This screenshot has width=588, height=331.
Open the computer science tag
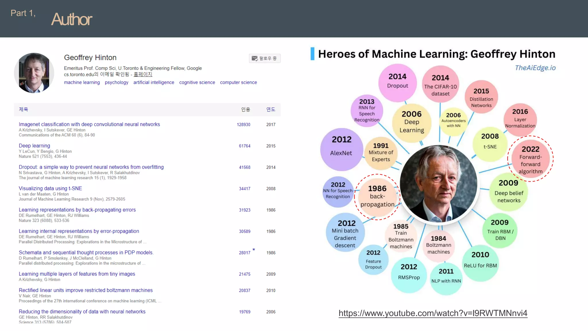click(x=238, y=82)
